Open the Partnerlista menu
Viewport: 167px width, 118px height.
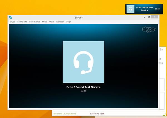click(x=22, y=22)
